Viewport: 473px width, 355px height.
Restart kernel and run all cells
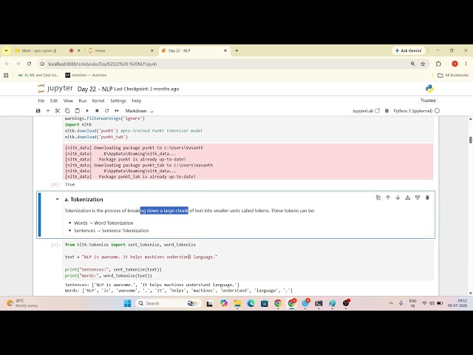(x=117, y=111)
